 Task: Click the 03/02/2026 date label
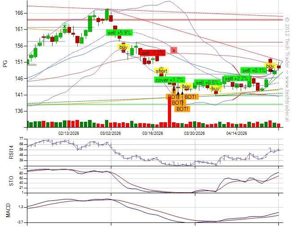[110, 133]
